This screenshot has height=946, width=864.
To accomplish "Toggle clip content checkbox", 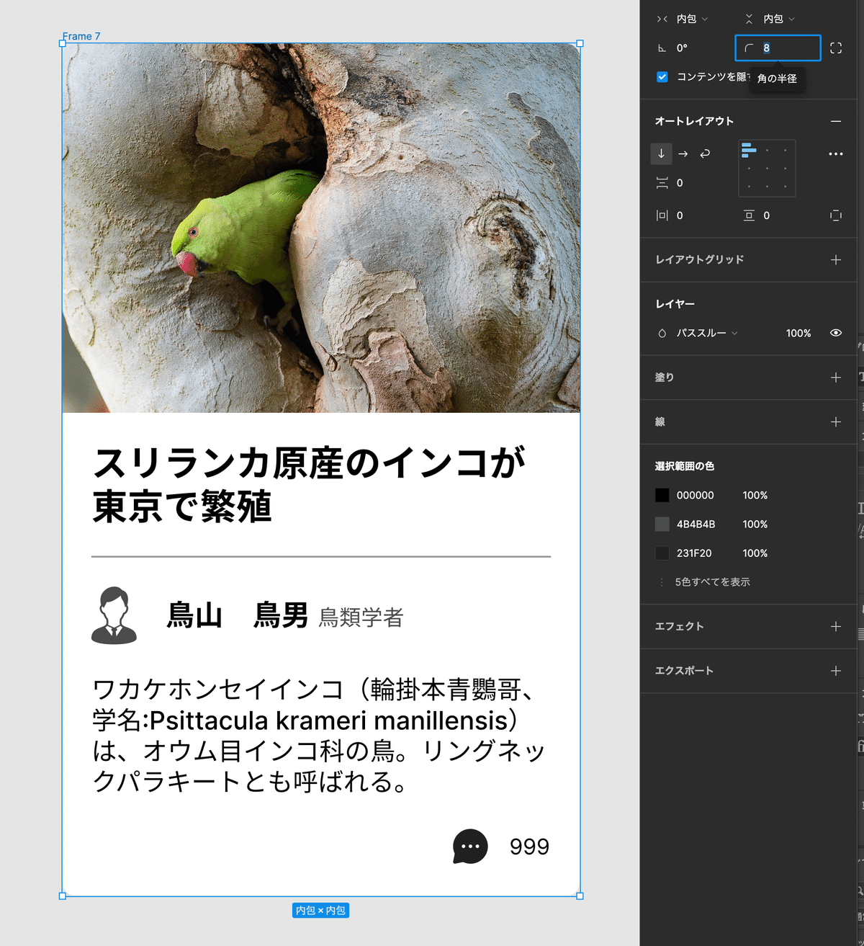I will click(x=662, y=77).
